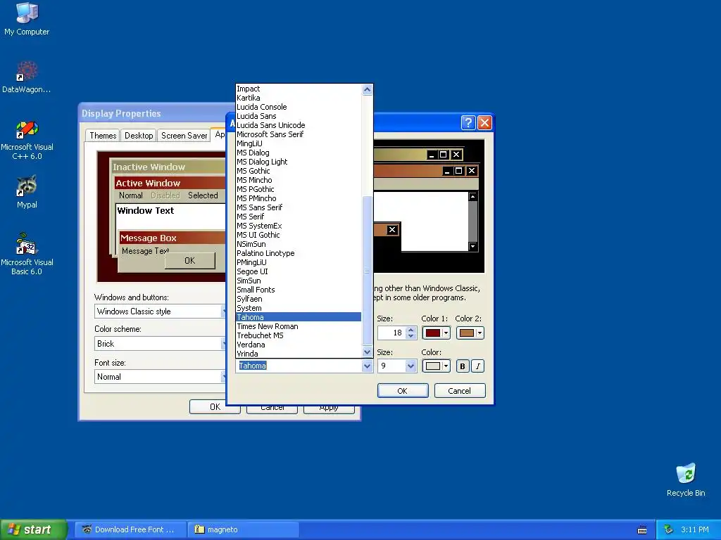Viewport: 721px width, 540px height.
Task: Select the Recycle Bin desktop icon
Action: coord(686,480)
